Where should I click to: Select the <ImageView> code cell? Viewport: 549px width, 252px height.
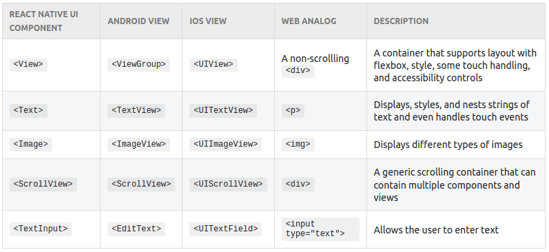click(138, 145)
